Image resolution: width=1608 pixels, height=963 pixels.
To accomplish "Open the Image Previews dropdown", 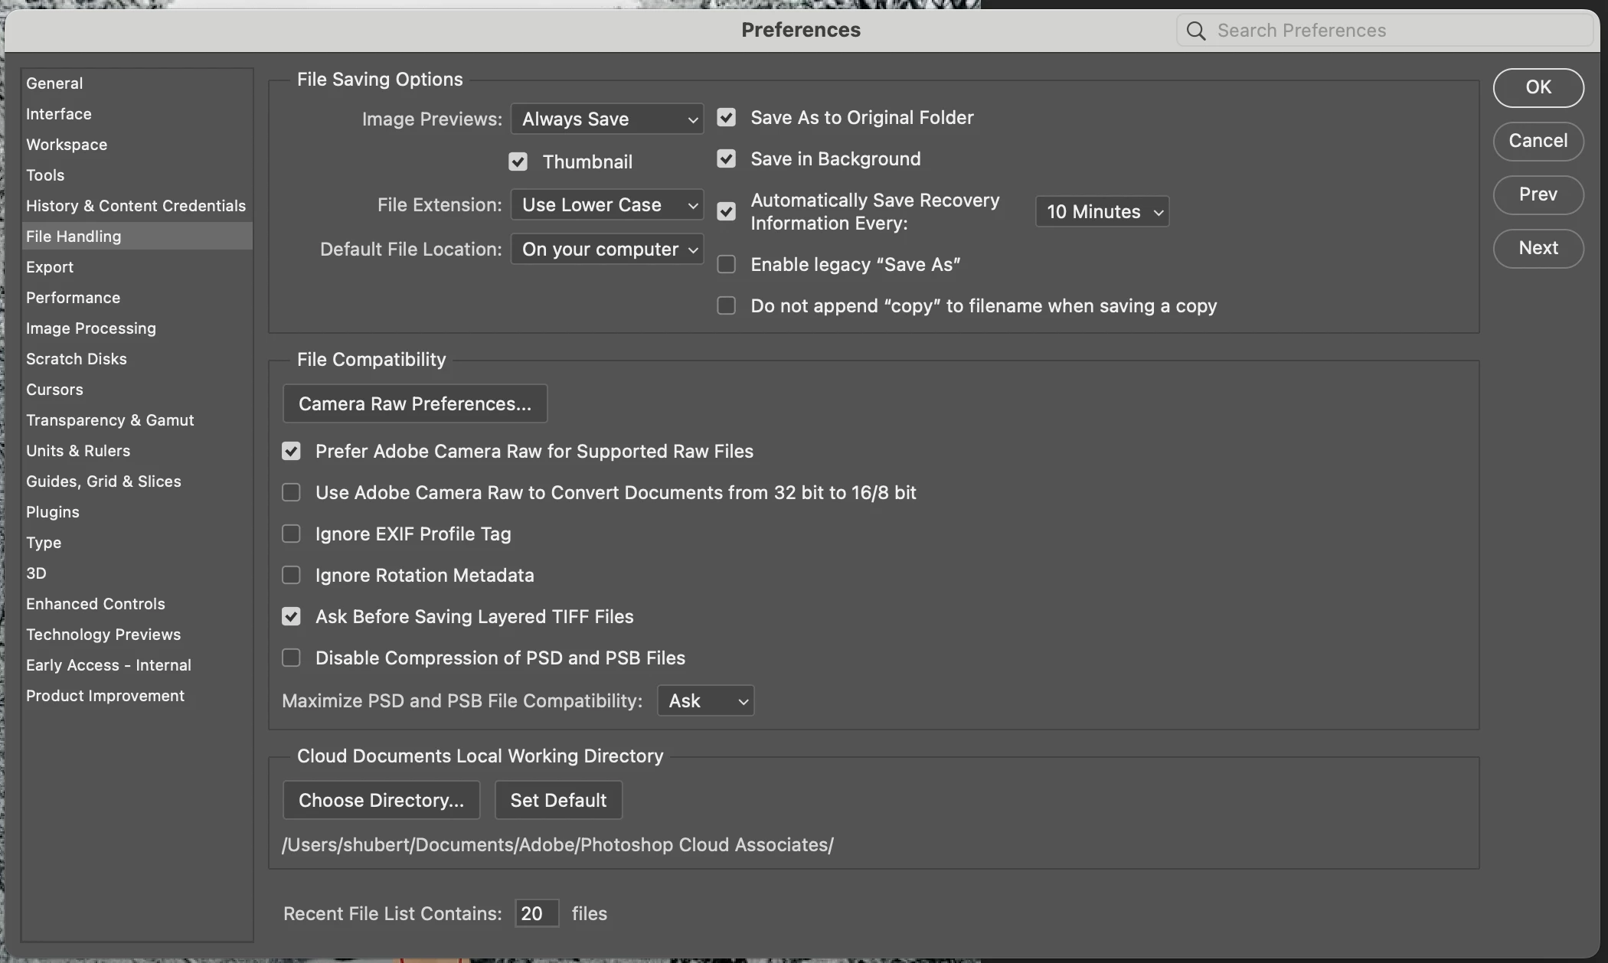I will pyautogui.click(x=607, y=119).
